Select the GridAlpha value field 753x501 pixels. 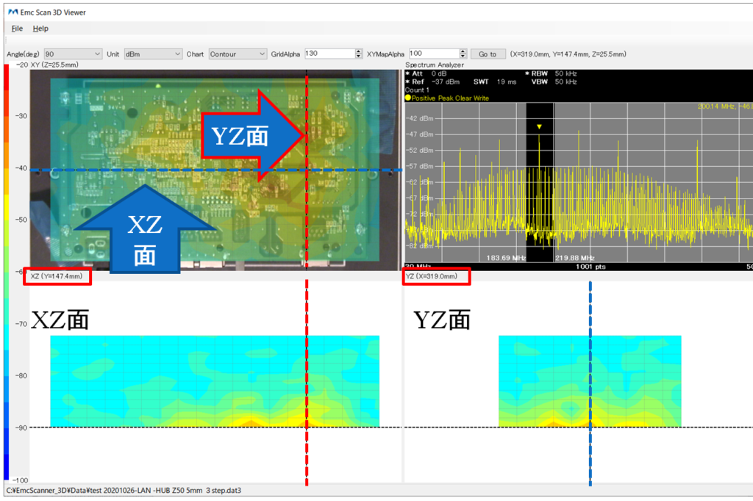point(331,53)
